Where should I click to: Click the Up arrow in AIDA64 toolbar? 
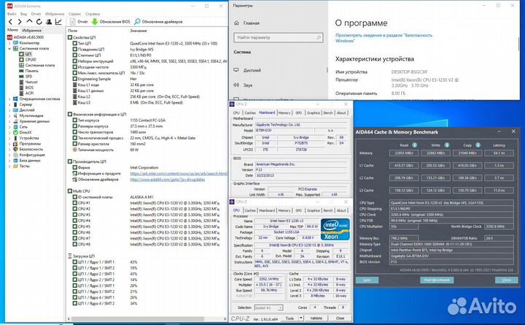point(29,21)
